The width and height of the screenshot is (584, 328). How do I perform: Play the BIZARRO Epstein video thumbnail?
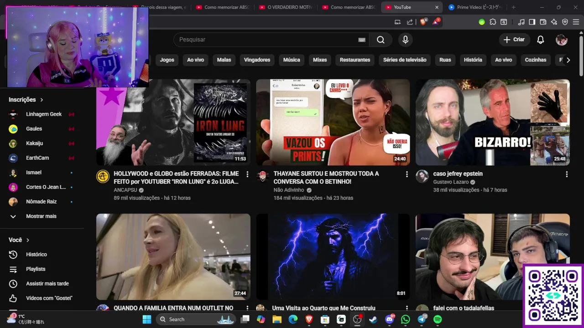tap(493, 122)
